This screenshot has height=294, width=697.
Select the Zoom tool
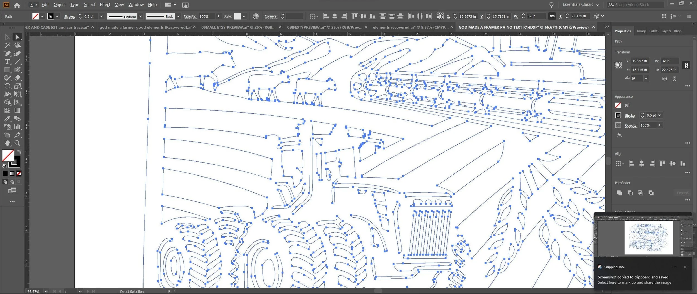click(x=17, y=143)
